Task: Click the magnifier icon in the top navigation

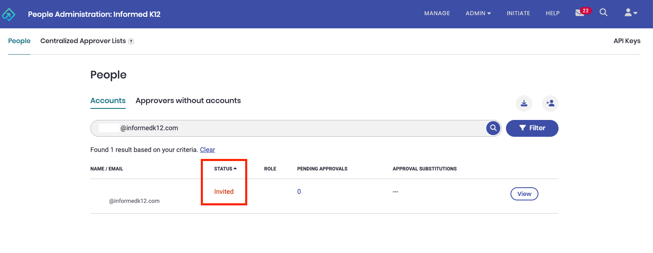Action: pyautogui.click(x=603, y=13)
